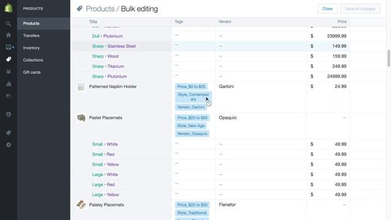Open Apps puzzle piece icon
Image resolution: width=391 pixels, height=220 pixels.
tap(9, 133)
